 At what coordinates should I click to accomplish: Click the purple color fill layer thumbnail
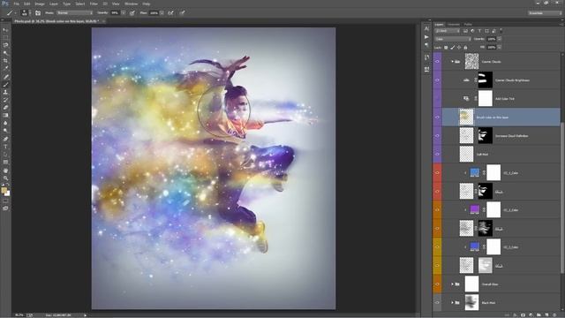click(475, 209)
